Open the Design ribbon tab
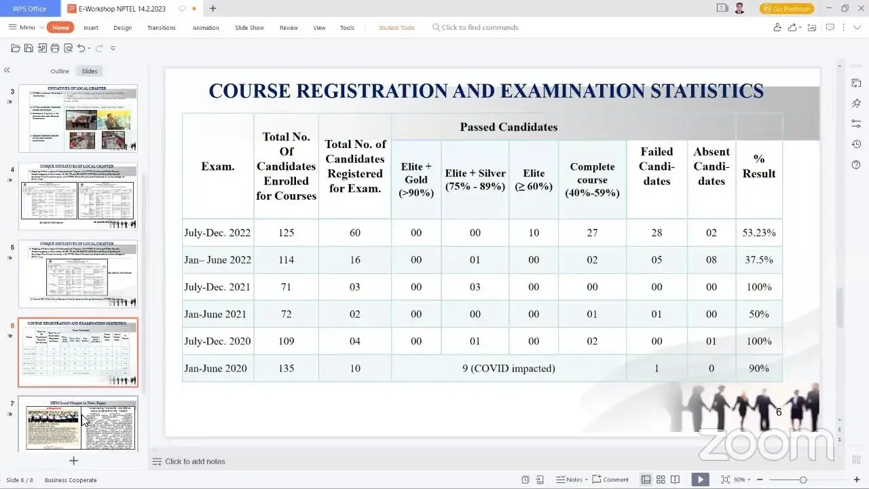Viewport: 869px width, 489px height. pos(123,28)
